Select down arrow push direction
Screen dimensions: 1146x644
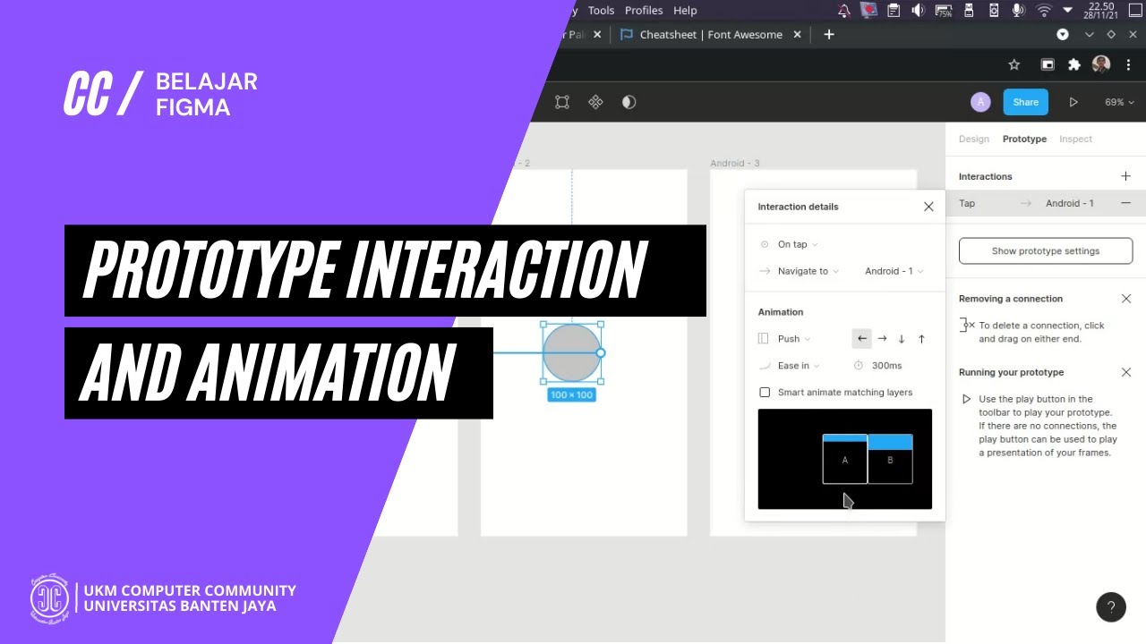pyautogui.click(x=902, y=339)
